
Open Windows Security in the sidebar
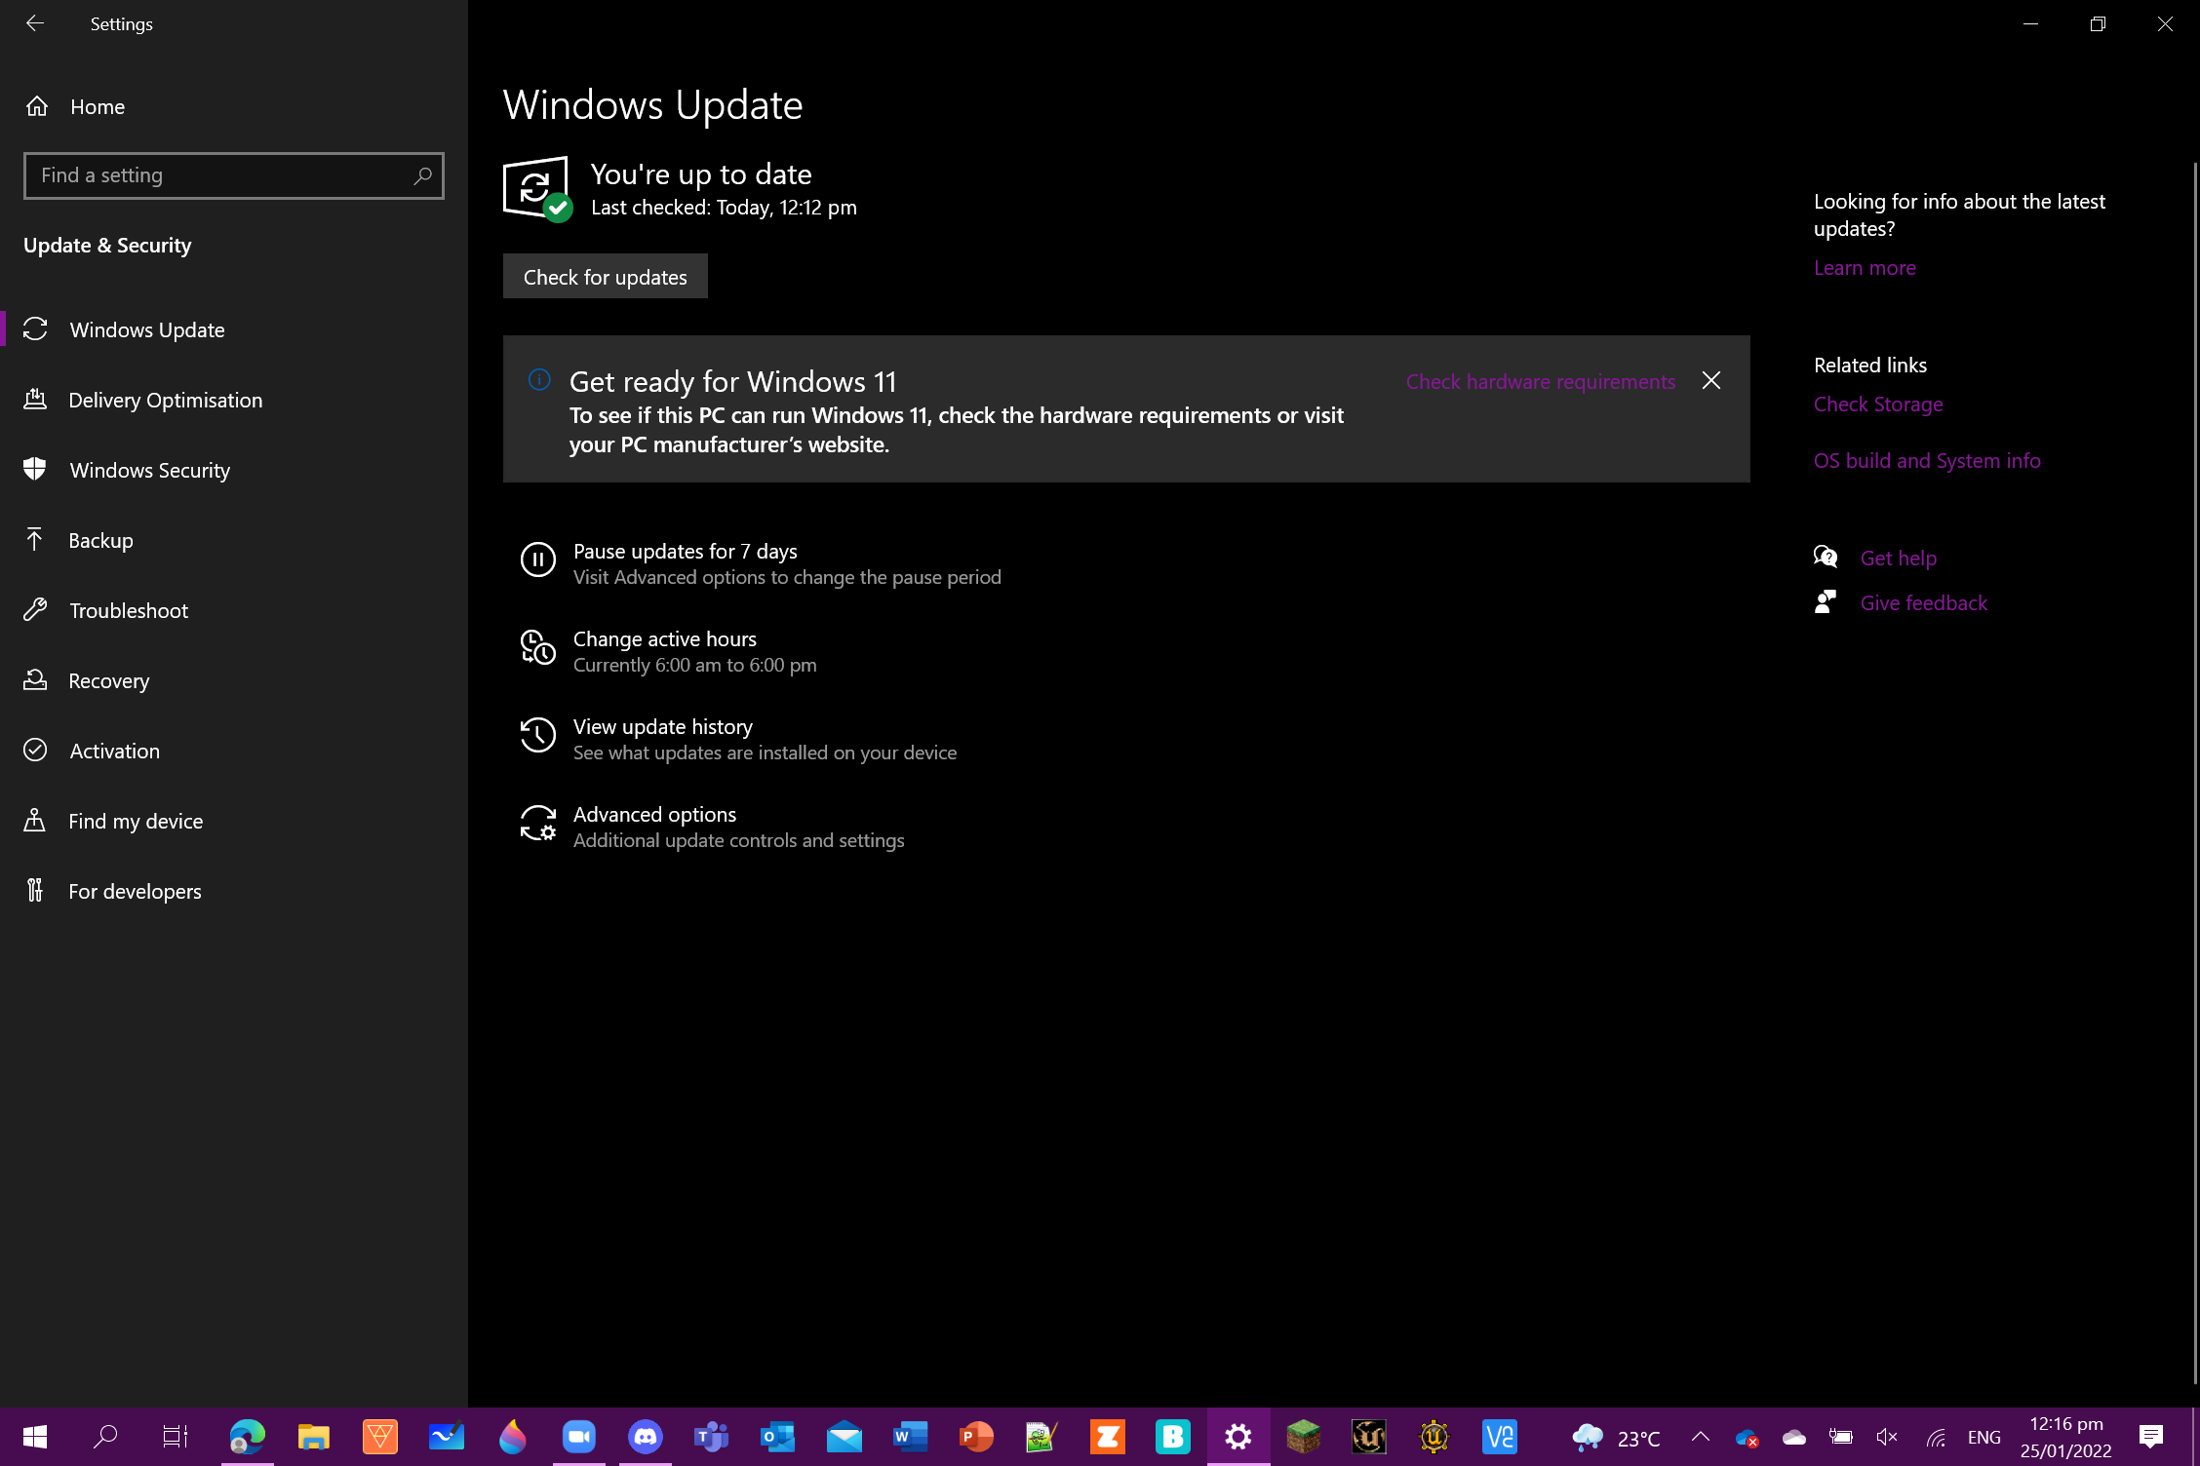(x=234, y=470)
